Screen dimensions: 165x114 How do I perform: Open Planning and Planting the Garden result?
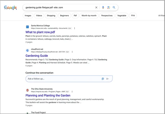pos(48,95)
